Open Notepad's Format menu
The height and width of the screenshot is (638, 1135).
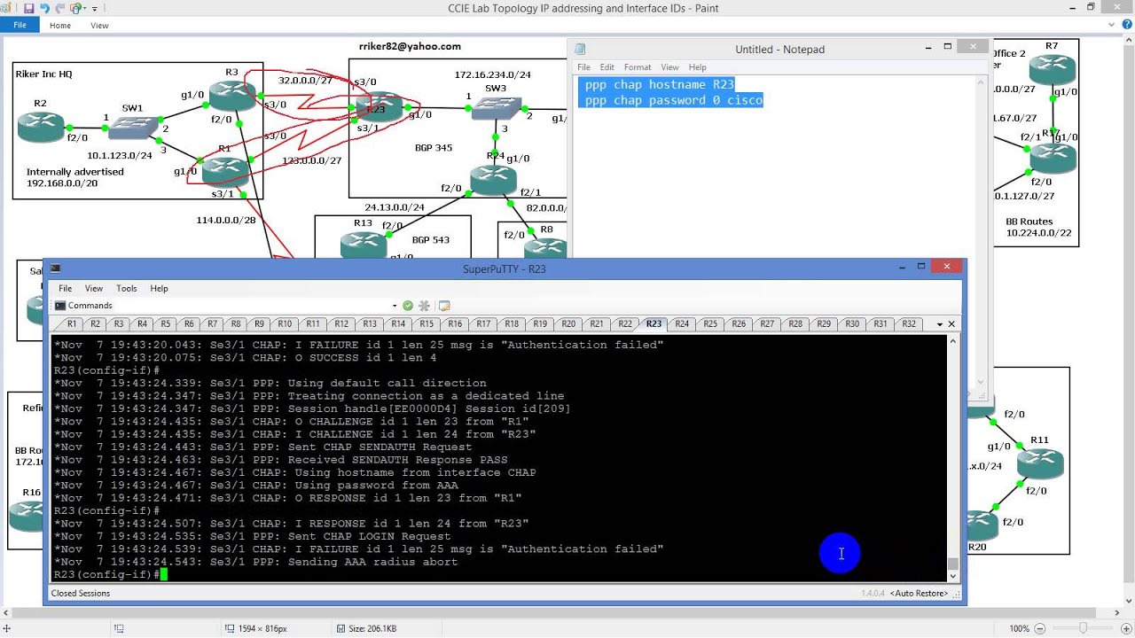tap(637, 67)
